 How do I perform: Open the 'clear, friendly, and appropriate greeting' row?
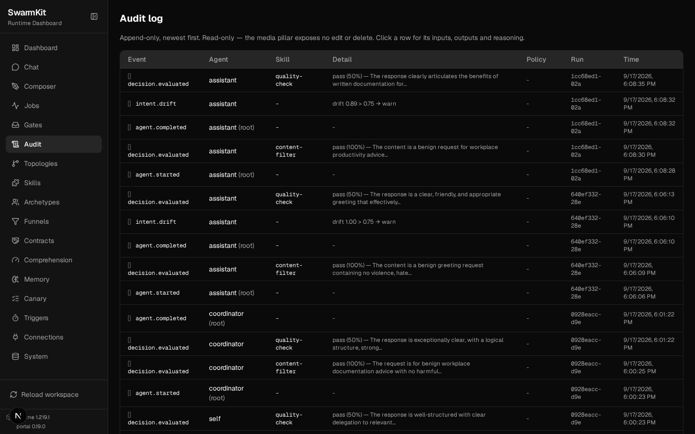click(402, 198)
